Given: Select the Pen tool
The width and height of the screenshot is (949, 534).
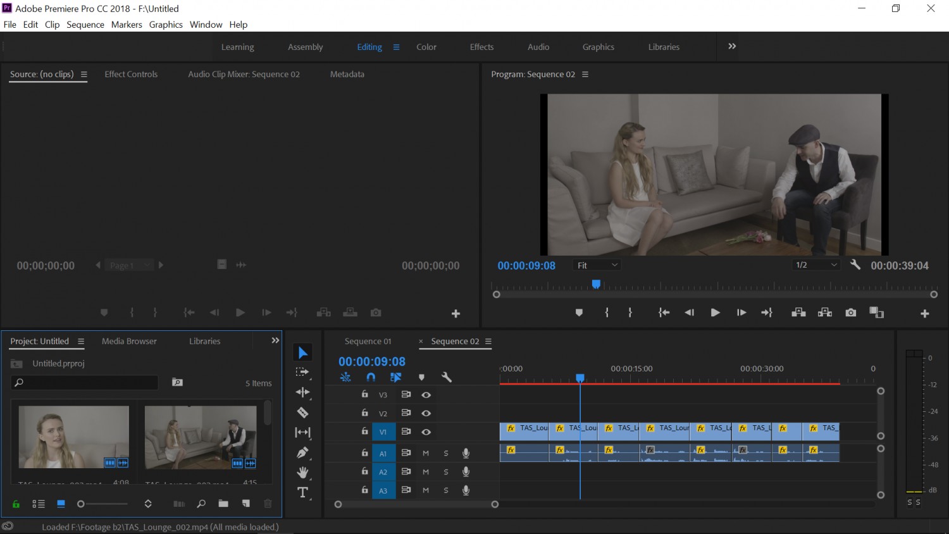Looking at the screenshot, I should coord(302,452).
